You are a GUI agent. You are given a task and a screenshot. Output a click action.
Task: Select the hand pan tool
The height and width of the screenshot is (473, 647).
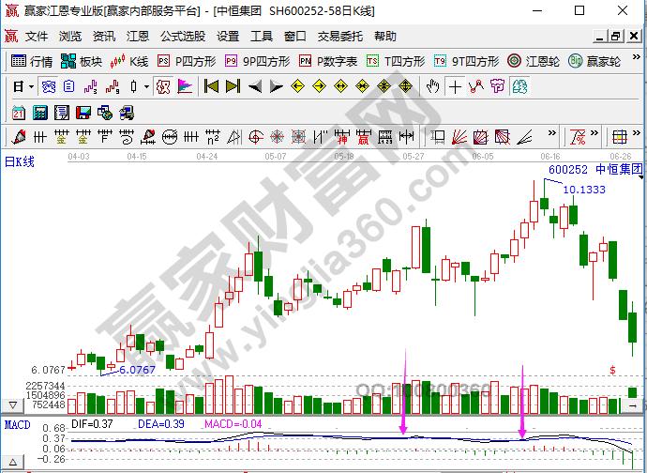click(x=432, y=87)
